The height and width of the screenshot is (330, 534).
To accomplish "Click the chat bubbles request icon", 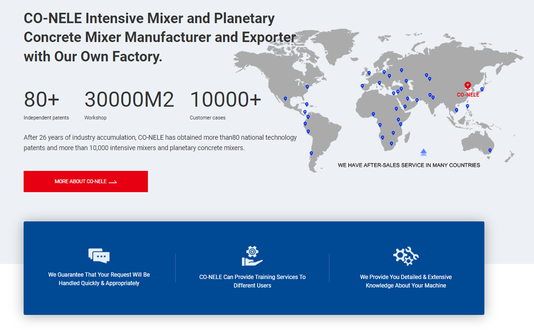I will coord(99,255).
